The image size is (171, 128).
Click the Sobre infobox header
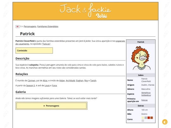coord(141,75)
